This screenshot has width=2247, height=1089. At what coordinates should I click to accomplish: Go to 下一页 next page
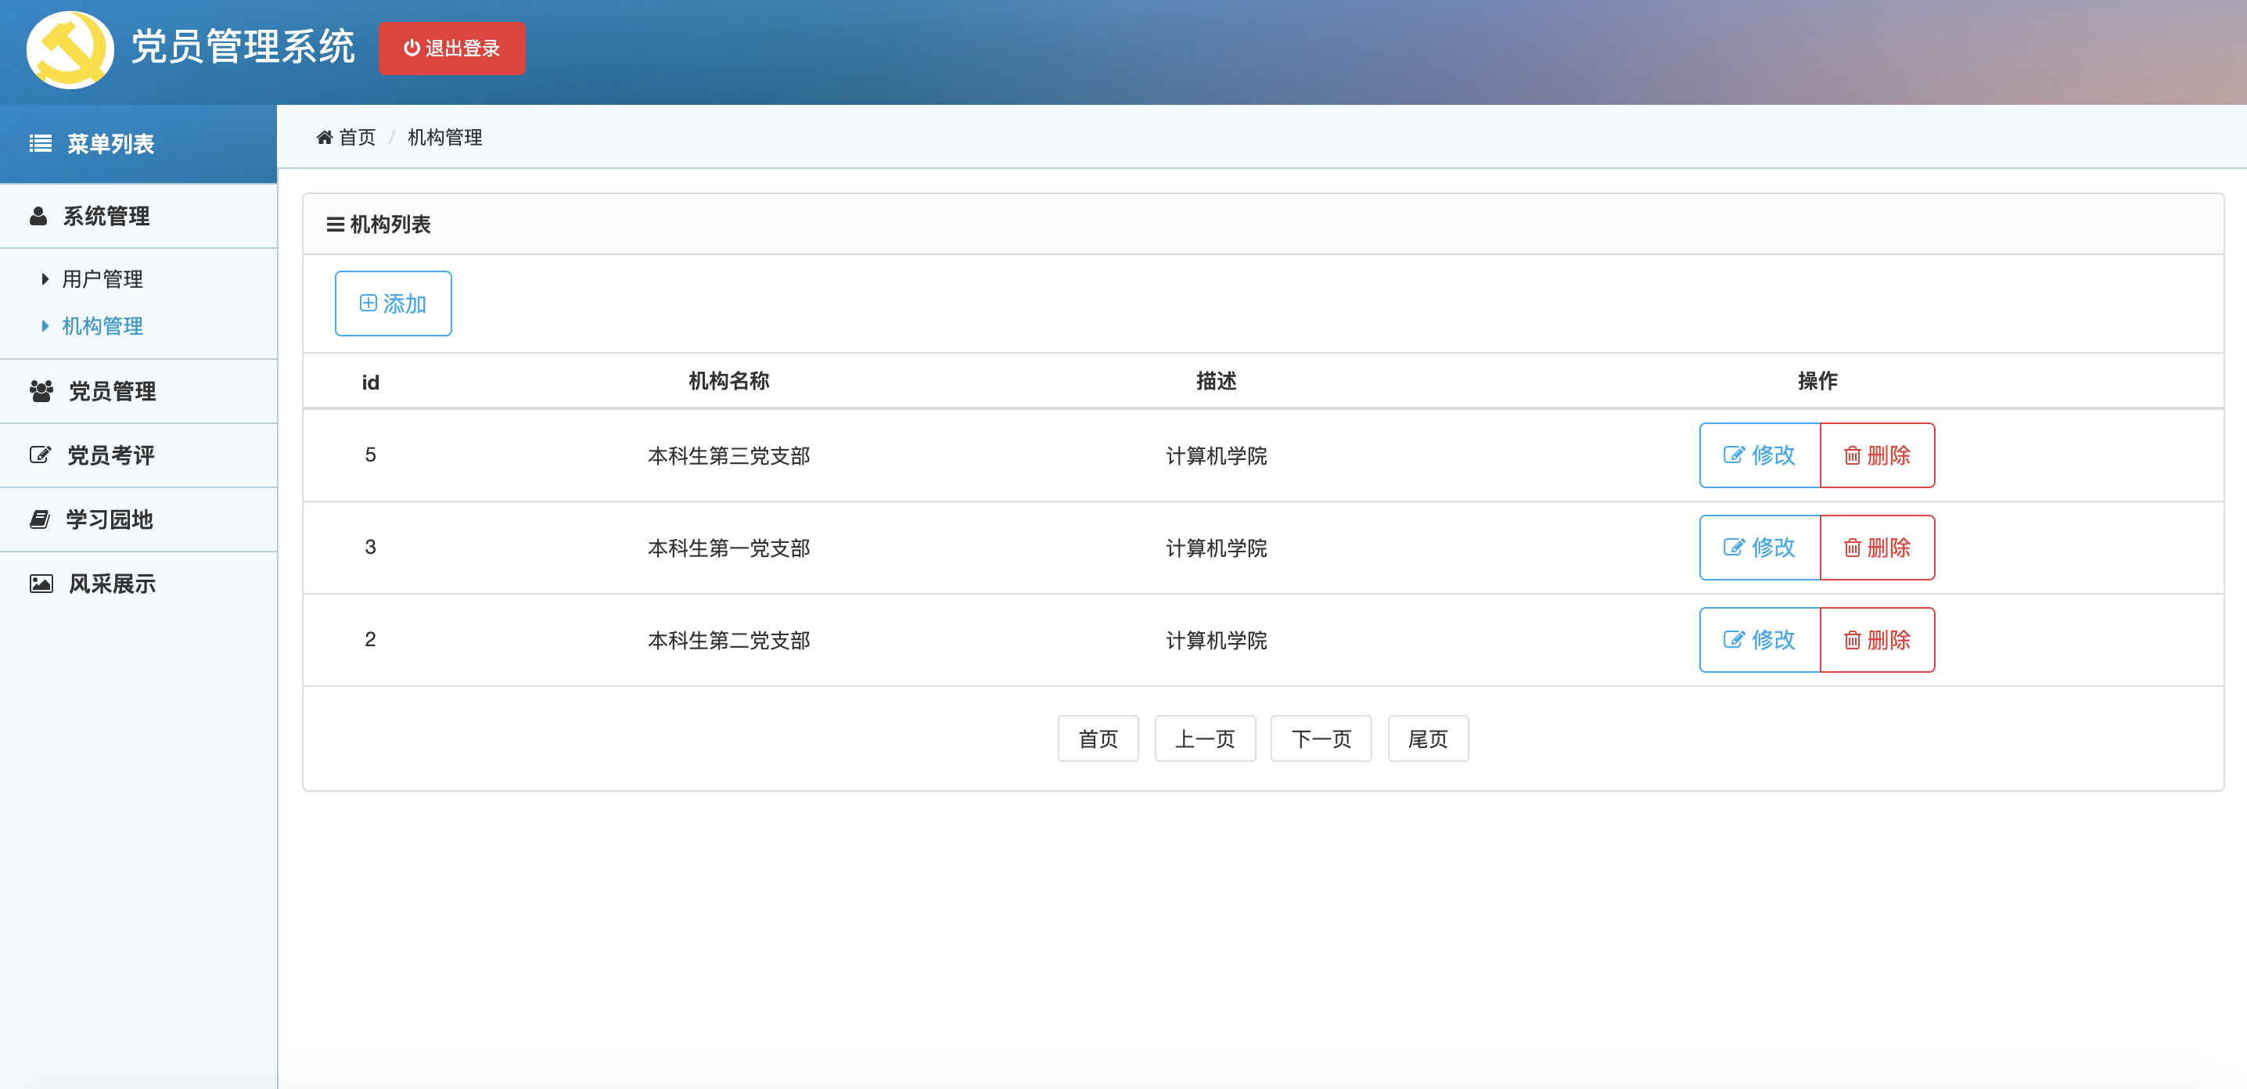tap(1321, 739)
